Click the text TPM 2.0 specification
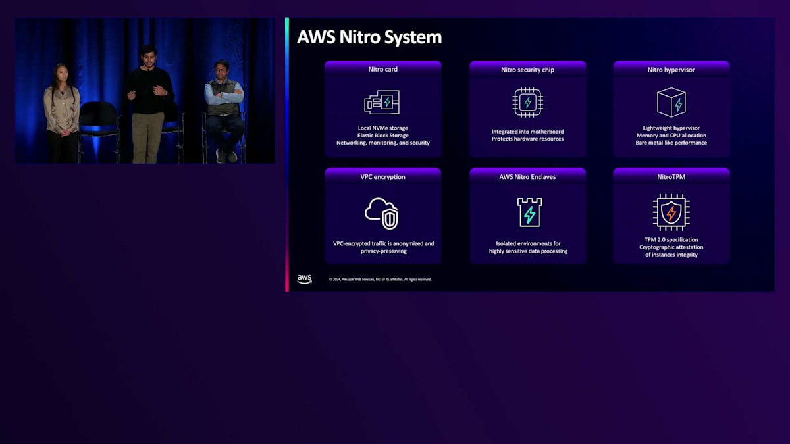This screenshot has height=444, width=790. (x=671, y=239)
